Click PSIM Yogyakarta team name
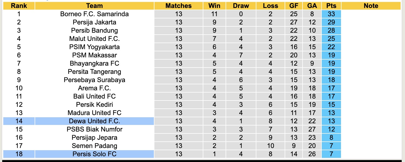Screen dimensions: 405x162 (94, 47)
